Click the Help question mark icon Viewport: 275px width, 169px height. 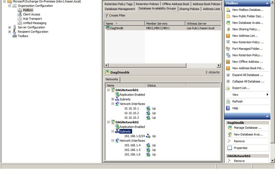(x=228, y=108)
